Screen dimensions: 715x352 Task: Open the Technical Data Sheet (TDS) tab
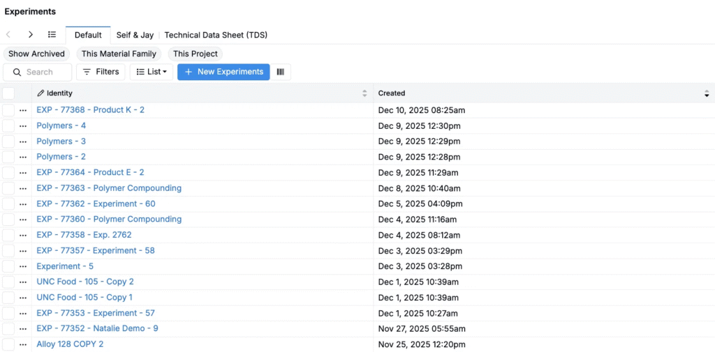(216, 35)
